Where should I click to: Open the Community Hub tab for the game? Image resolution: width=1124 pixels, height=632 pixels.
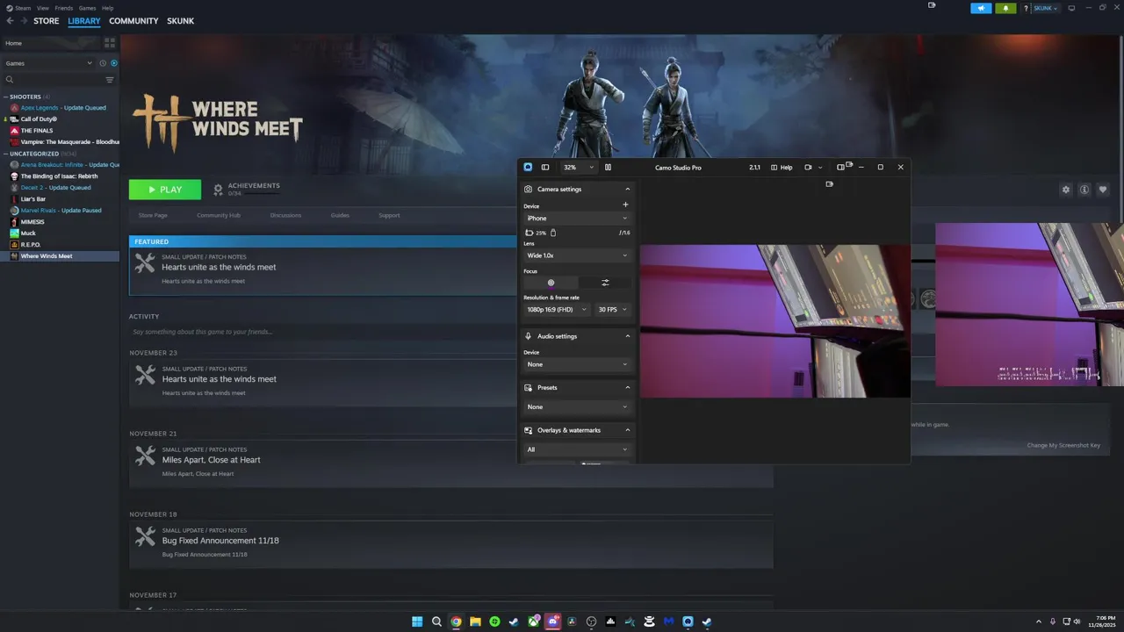click(219, 215)
